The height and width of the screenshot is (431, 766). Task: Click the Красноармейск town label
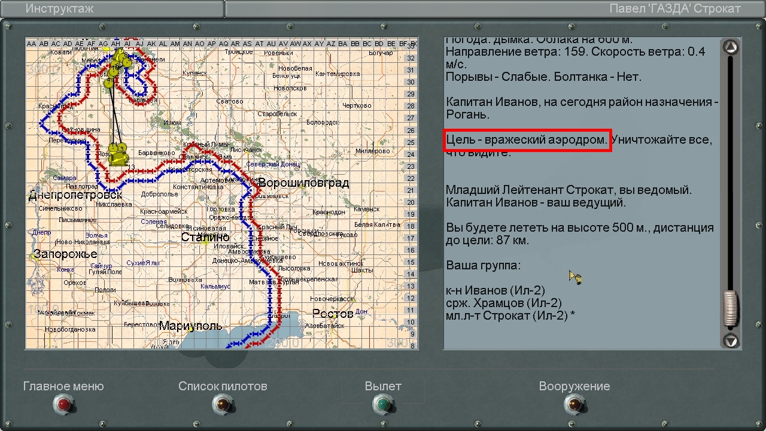click(163, 212)
